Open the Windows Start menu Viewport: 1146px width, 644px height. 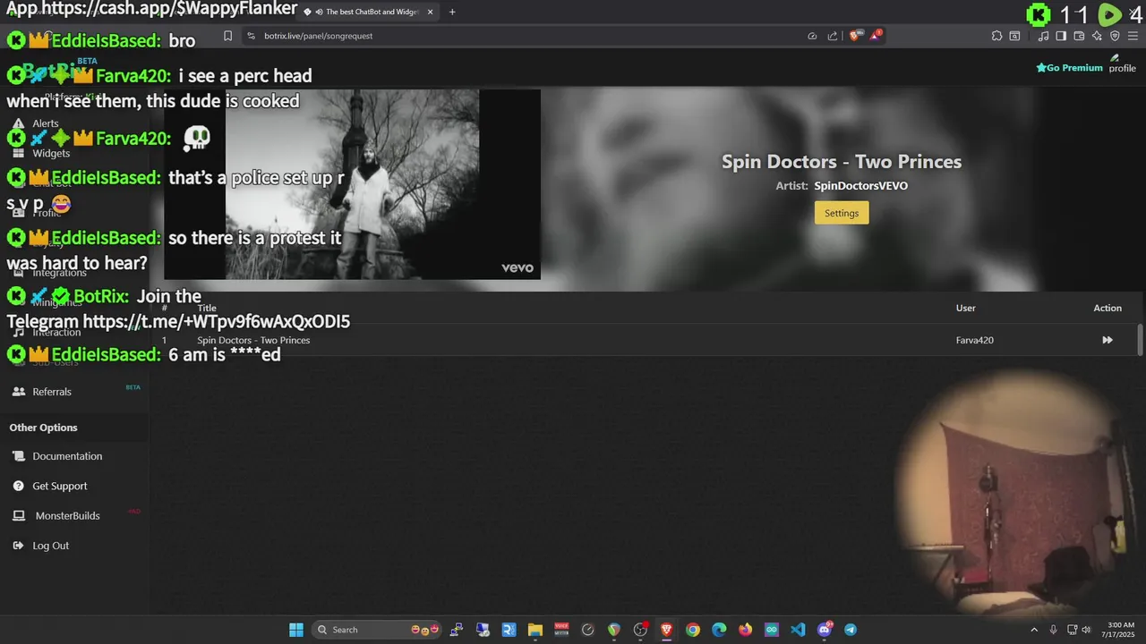point(296,630)
